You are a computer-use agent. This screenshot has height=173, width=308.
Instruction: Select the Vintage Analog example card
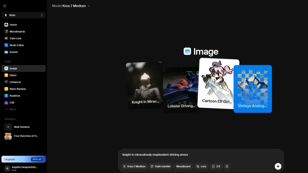[253, 89]
